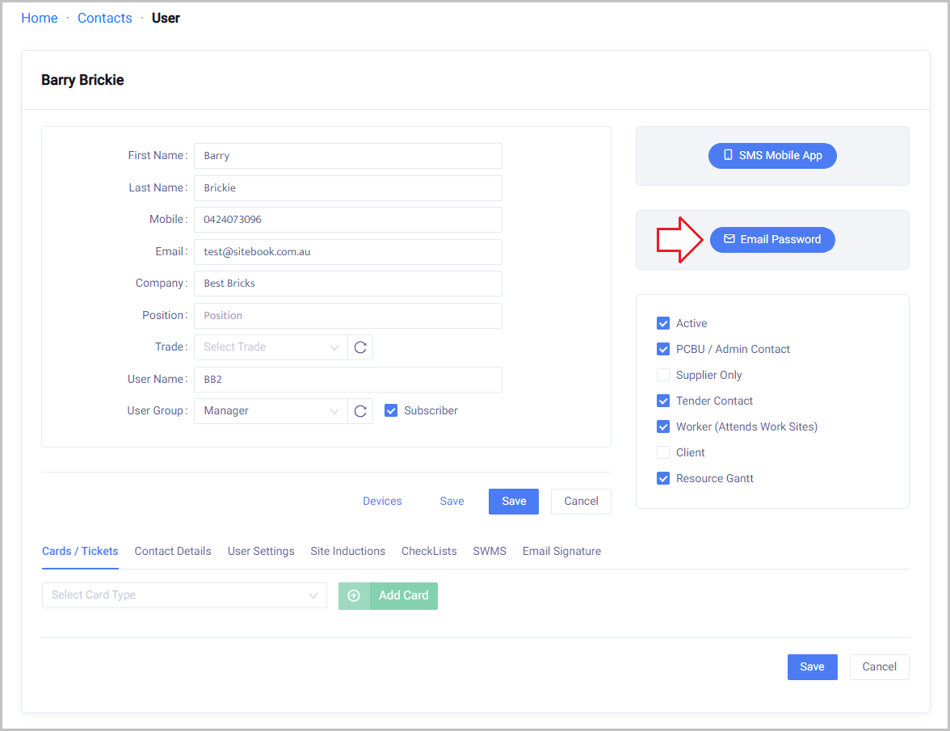This screenshot has width=950, height=731.
Task: Click the plus icon on Add Card
Action: (354, 595)
